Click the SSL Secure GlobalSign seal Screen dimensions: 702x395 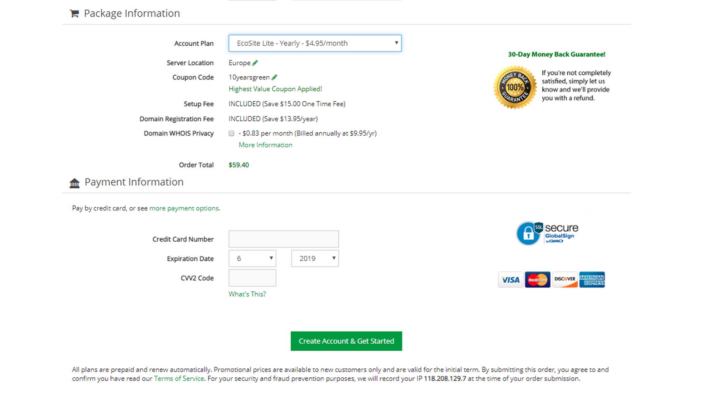pyautogui.click(x=546, y=233)
